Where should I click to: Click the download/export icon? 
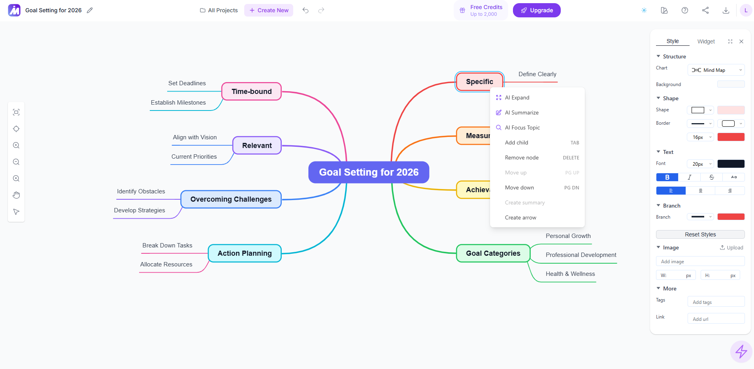pos(726,10)
